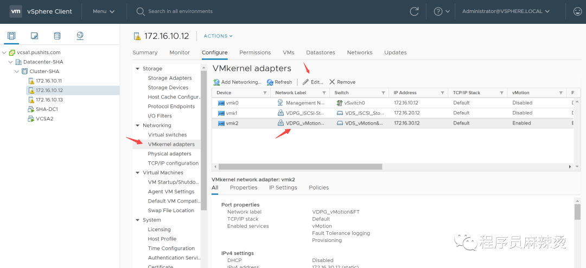
Task: Click the Edit pencil icon
Action: point(305,82)
